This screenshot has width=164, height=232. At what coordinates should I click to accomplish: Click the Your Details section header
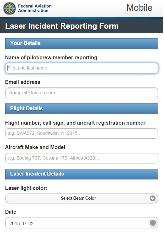pos(82,43)
